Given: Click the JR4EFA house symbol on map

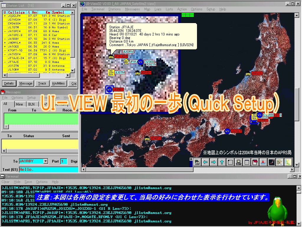Looking at the screenshot, I should (147, 138).
